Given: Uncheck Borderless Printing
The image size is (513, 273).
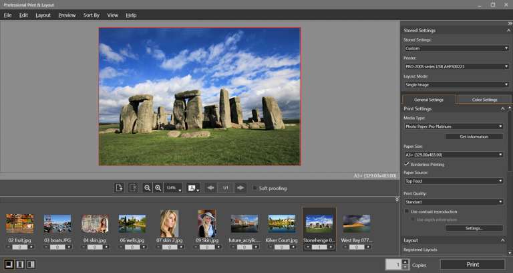Looking at the screenshot, I should coord(407,164).
